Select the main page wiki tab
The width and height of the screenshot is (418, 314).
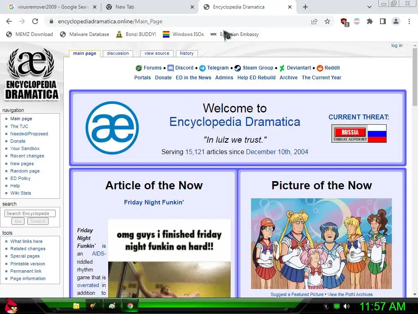point(84,54)
